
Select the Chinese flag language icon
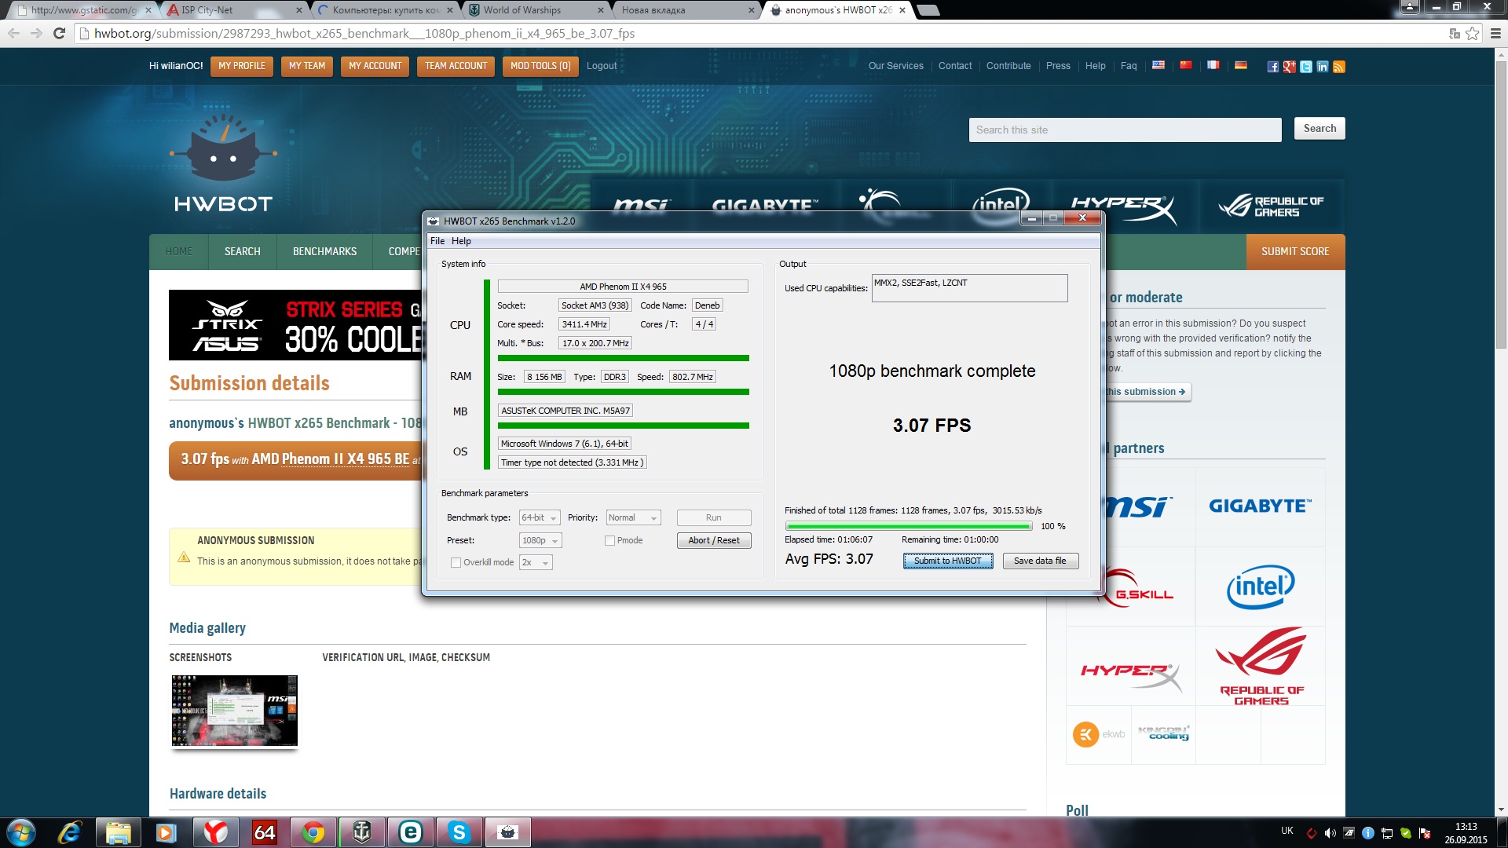coord(1186,65)
